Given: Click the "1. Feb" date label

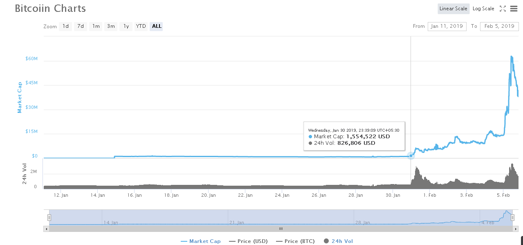Looking at the screenshot, I should (430, 196).
